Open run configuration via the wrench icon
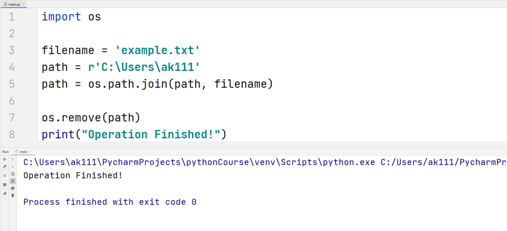Screen dimensions: 507x231 pyautogui.click(x=5, y=167)
